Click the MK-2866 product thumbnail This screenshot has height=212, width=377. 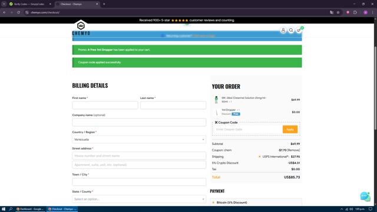point(216,100)
